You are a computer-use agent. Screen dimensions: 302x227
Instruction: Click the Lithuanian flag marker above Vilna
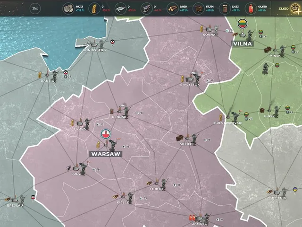pyautogui.click(x=243, y=24)
